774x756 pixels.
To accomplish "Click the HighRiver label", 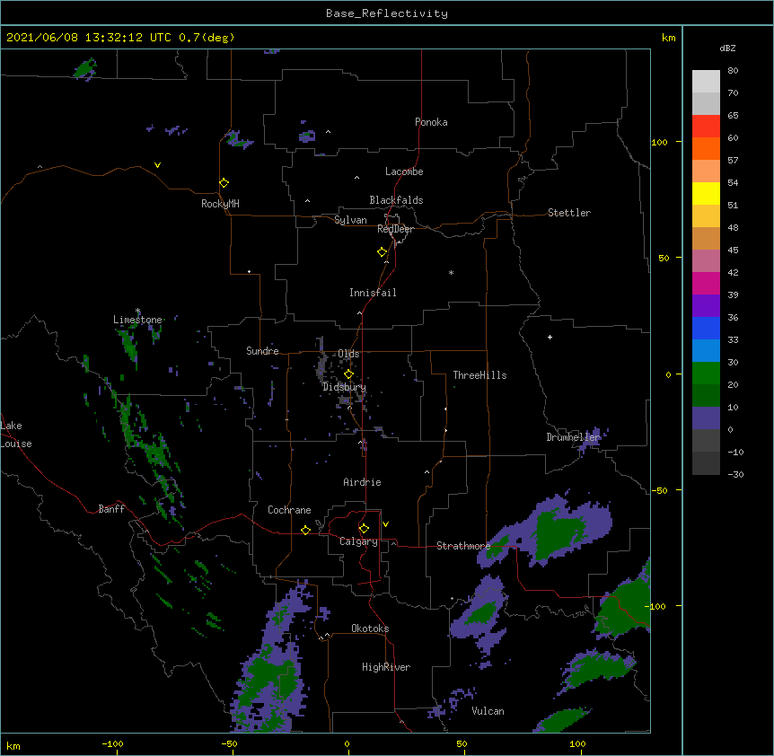I will pos(386,667).
